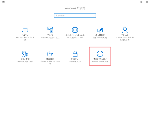Viewport: 150px width, 116px height.
Task: Click the 位置情報、カメラ description
Action: pyautogui.click(x=75, y=62)
